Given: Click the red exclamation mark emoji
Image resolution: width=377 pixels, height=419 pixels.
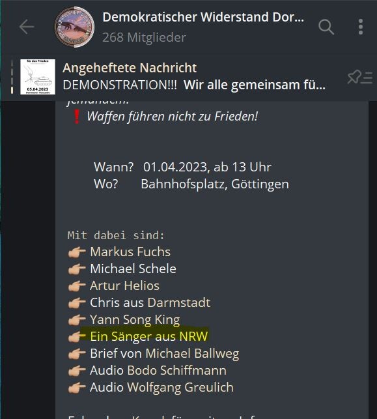Looking at the screenshot, I should [77, 117].
